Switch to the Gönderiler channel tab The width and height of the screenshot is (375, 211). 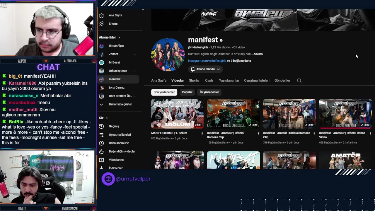[x=282, y=81]
